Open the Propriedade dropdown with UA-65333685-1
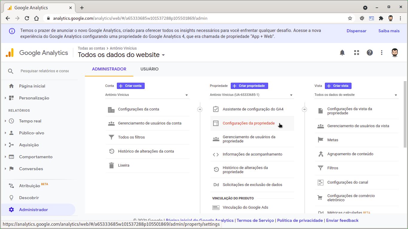Image resolution: width=408 pixels, height=229 pixels. 252,95
